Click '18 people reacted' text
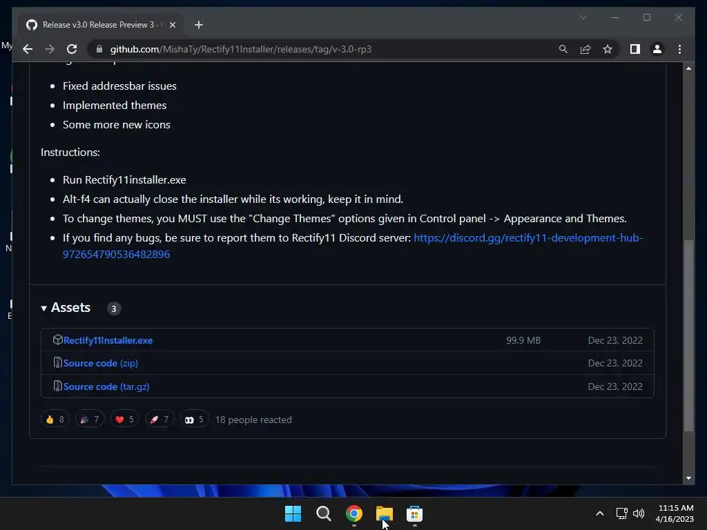The height and width of the screenshot is (530, 707). coord(253,420)
